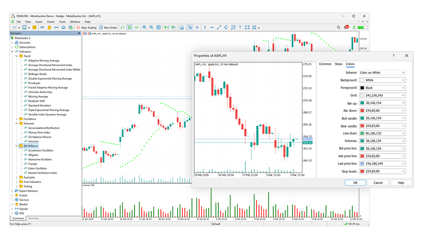Open the Line chart color dropdown
Viewport: 423px width, 239px height.
(382, 133)
